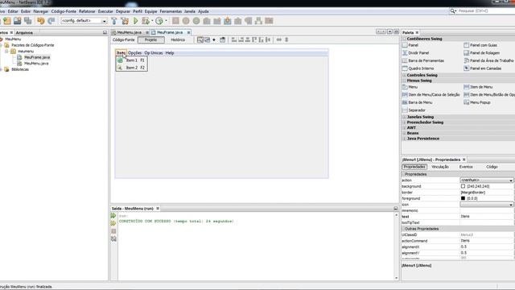Select Item de Menu from the palette
The height and width of the screenshot is (290, 515).
[478, 87]
